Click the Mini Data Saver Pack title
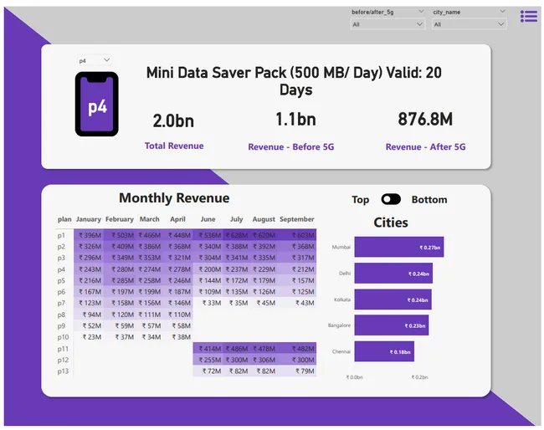This screenshot has width=544, height=430. pos(295,81)
